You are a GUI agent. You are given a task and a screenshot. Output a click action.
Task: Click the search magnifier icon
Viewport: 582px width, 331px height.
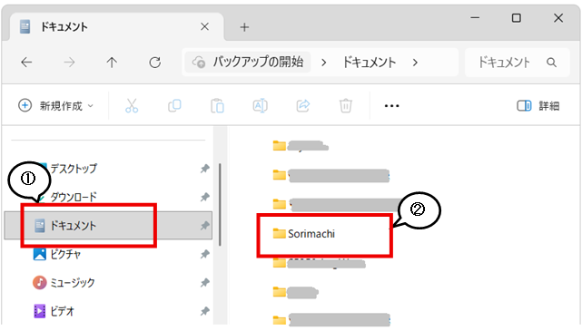(551, 63)
